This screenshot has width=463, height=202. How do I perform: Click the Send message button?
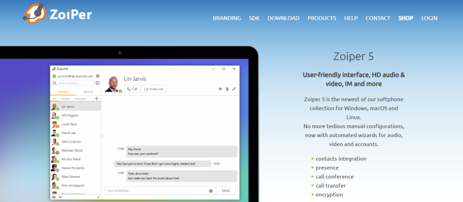pos(226,191)
